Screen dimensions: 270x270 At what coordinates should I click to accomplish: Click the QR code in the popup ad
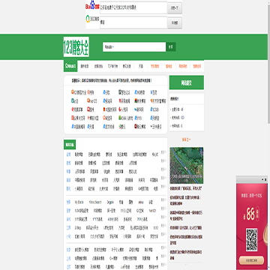pos(252,240)
